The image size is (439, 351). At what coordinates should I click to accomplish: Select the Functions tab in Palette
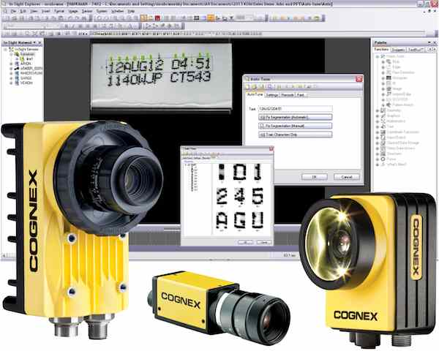tap(382, 50)
